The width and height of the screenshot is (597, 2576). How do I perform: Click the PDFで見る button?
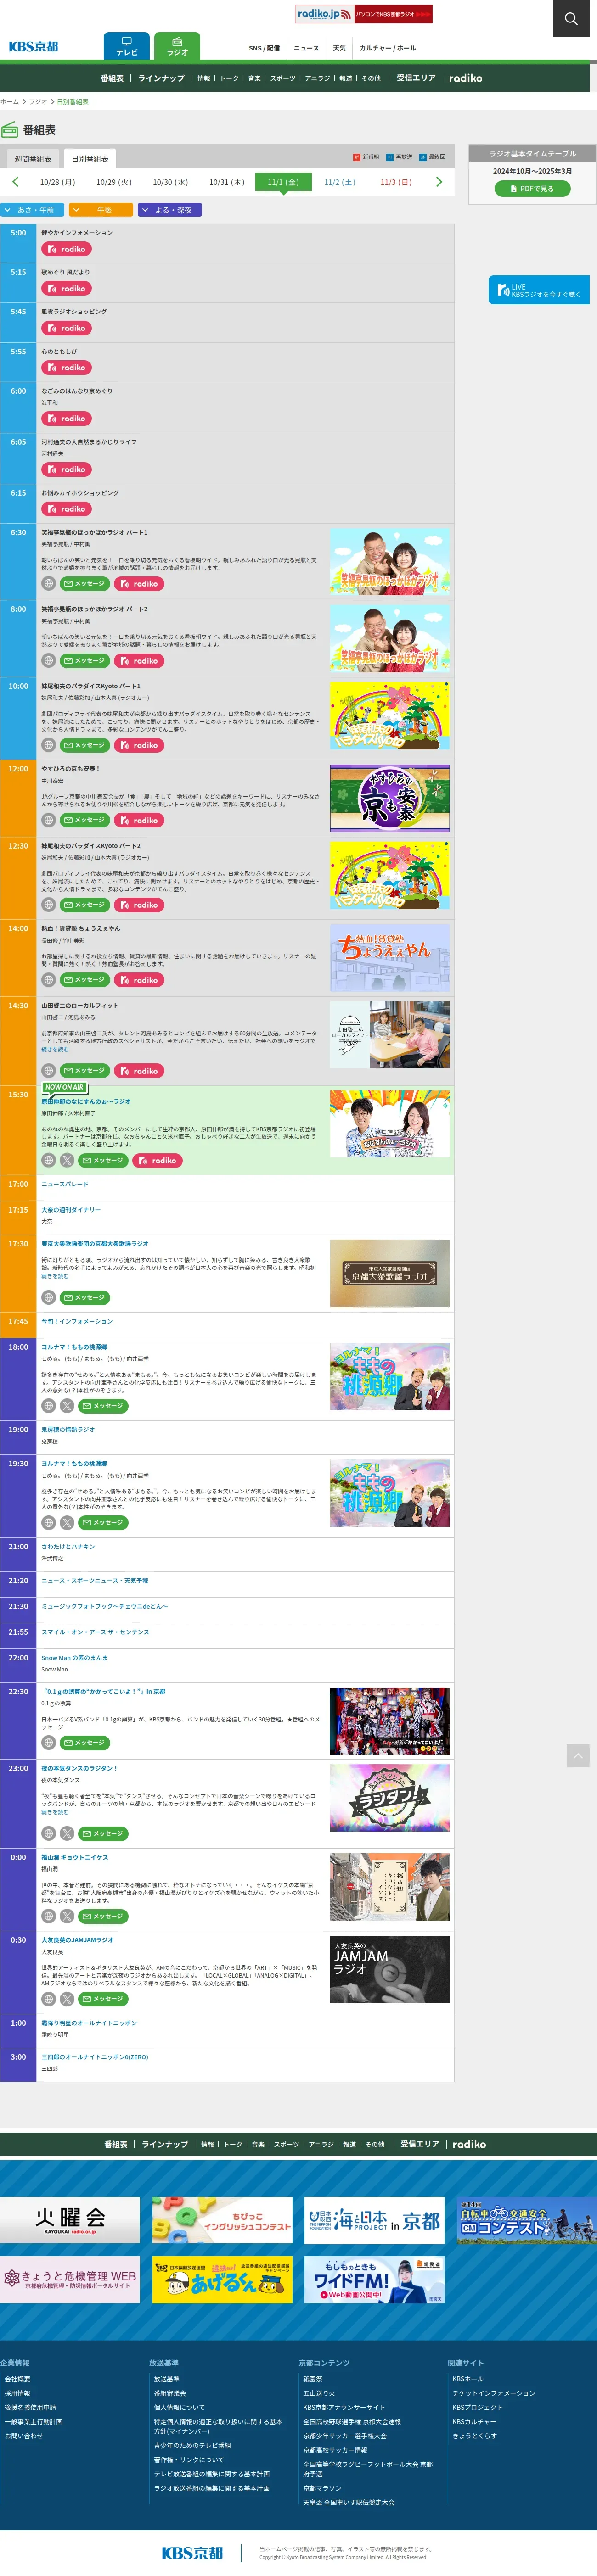(x=532, y=188)
